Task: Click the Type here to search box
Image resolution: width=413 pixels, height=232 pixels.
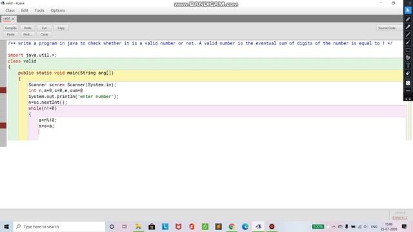Action: (x=59, y=226)
